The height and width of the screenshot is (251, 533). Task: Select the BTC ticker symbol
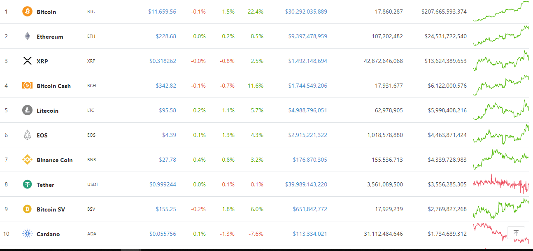pyautogui.click(x=91, y=12)
